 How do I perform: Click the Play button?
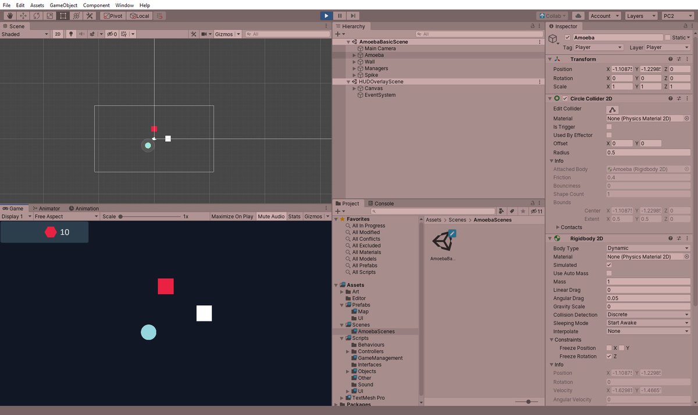[x=326, y=16]
